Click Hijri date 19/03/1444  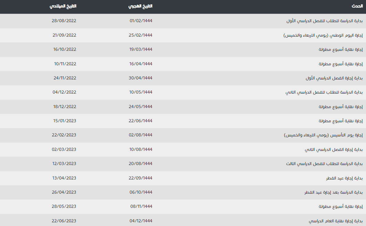(x=141, y=50)
